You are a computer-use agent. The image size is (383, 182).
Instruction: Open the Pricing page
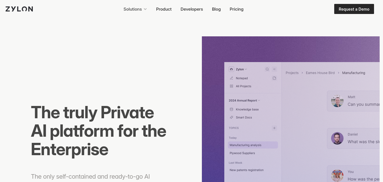pyautogui.click(x=236, y=9)
